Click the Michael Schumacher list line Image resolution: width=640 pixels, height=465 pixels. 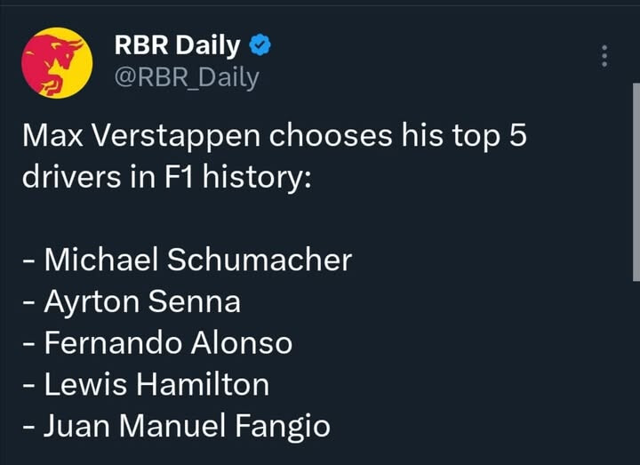pyautogui.click(x=187, y=260)
